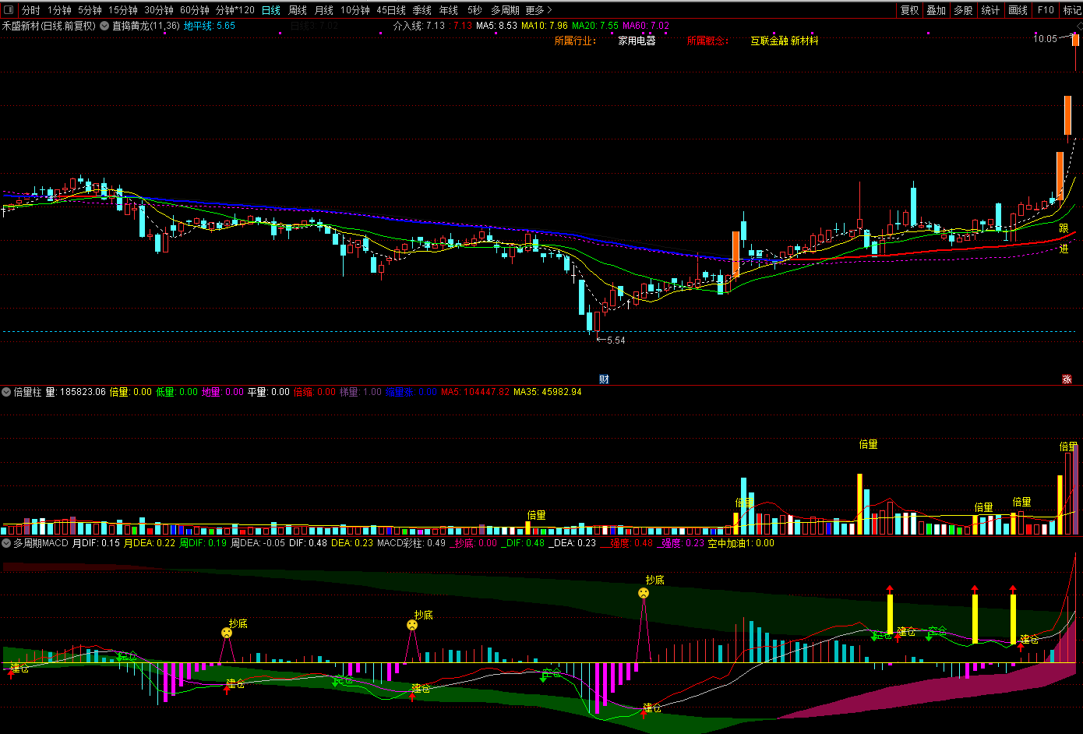Select the 1分钟 period tab
The width and height of the screenshot is (1083, 734).
coord(59,10)
